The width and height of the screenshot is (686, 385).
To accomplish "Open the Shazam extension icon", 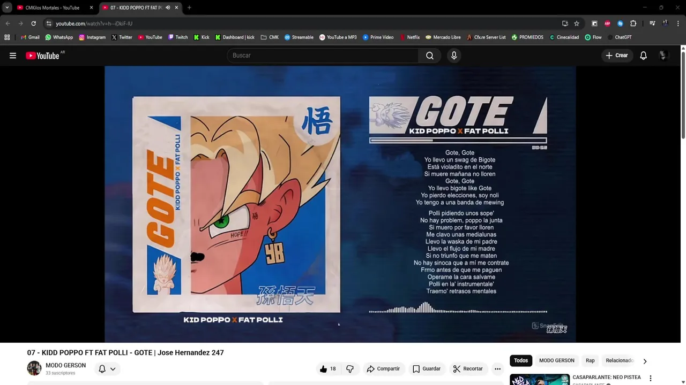I will (620, 24).
